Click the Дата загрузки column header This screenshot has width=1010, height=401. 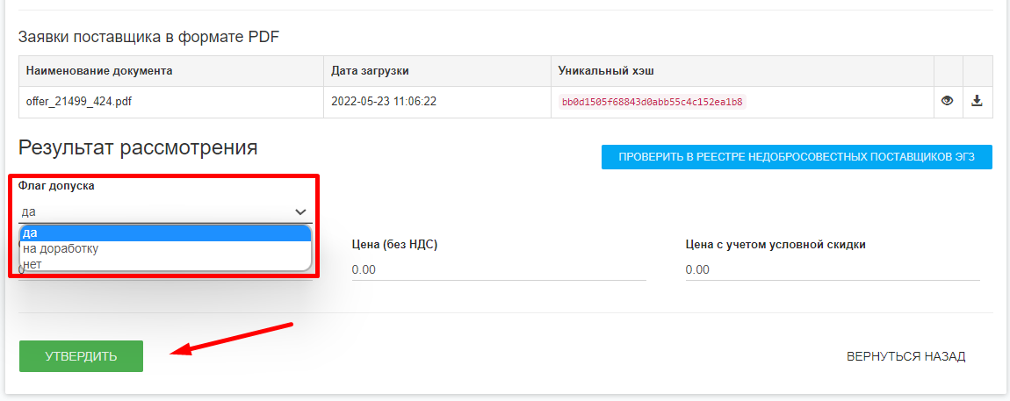(370, 70)
